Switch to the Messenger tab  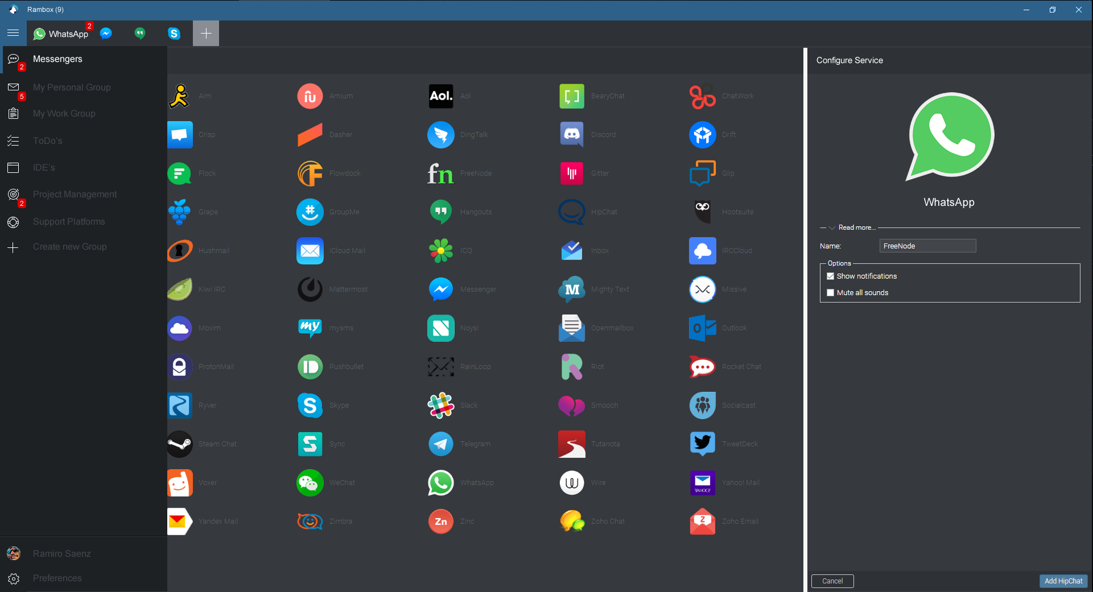coord(106,34)
